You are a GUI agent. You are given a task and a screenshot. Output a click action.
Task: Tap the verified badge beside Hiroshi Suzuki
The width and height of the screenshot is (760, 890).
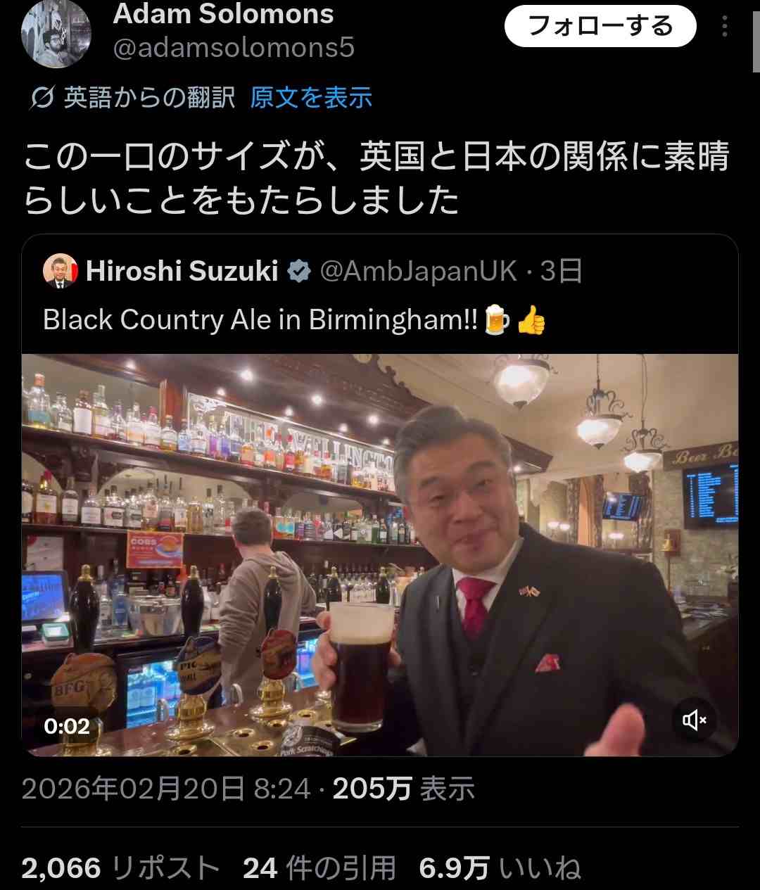[x=299, y=271]
